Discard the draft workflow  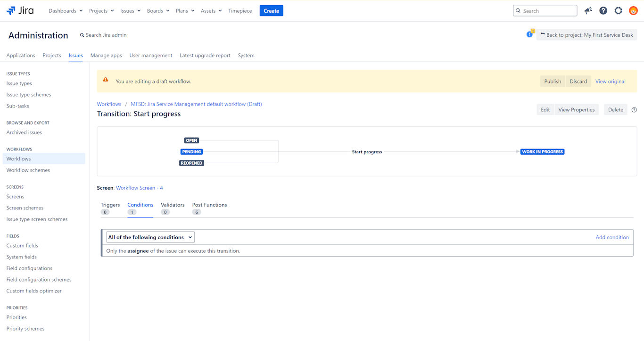578,81
